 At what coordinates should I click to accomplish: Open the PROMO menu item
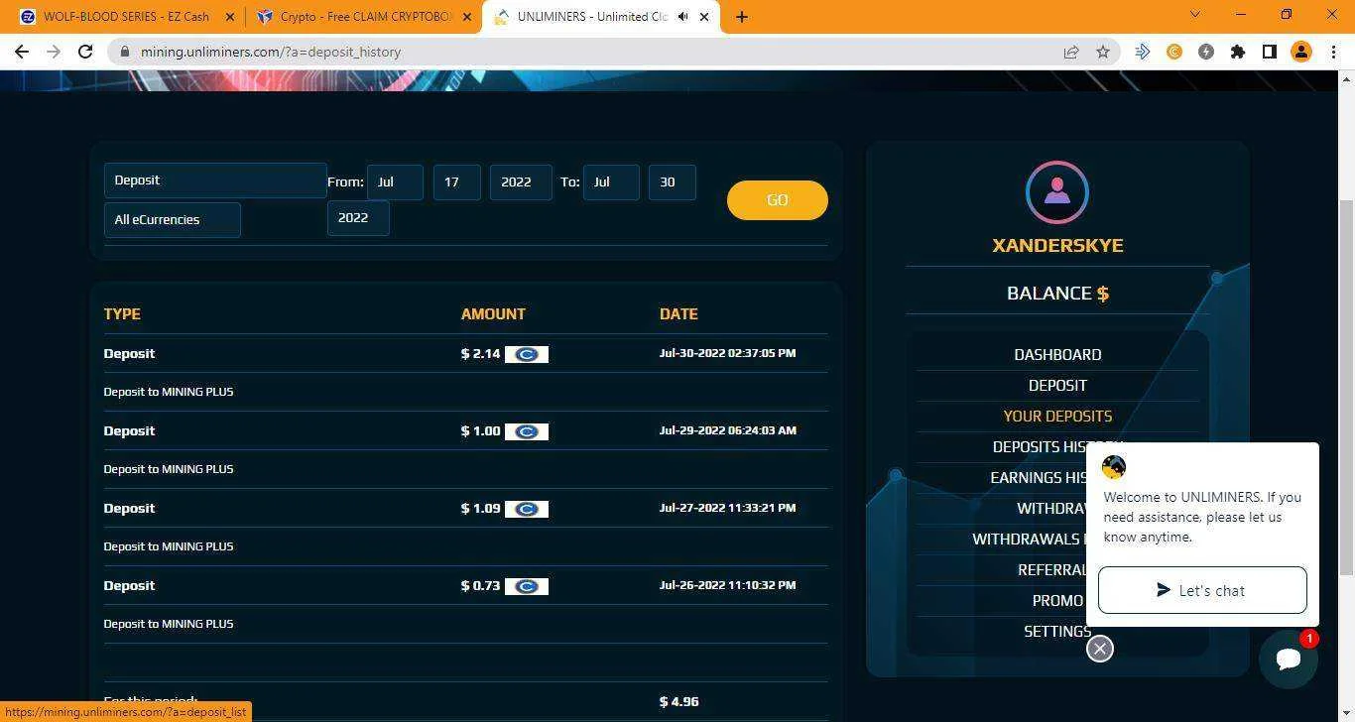pyautogui.click(x=1057, y=601)
